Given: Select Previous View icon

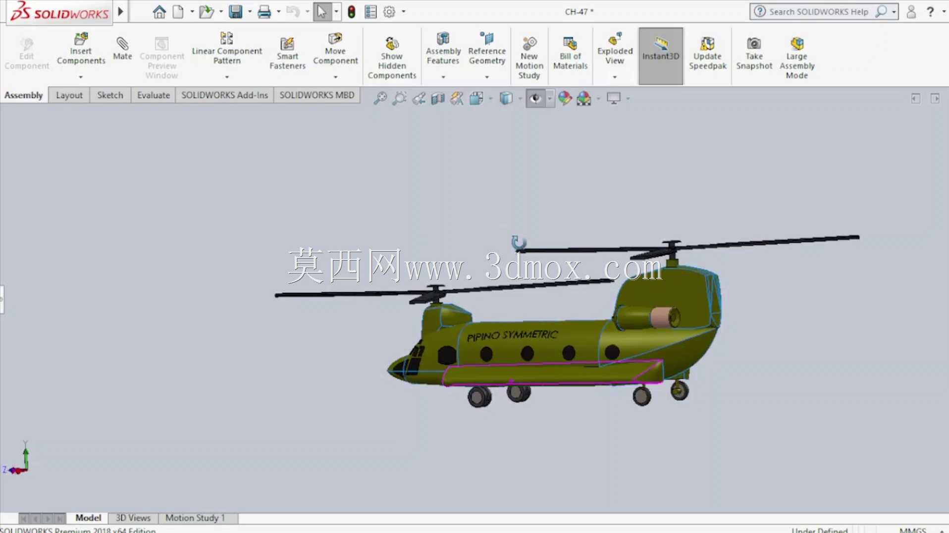Looking at the screenshot, I should pyautogui.click(x=419, y=98).
